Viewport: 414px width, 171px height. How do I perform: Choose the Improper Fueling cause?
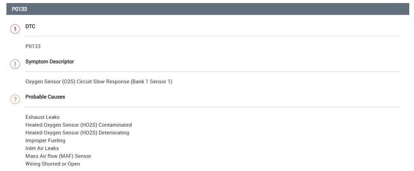[45, 141]
